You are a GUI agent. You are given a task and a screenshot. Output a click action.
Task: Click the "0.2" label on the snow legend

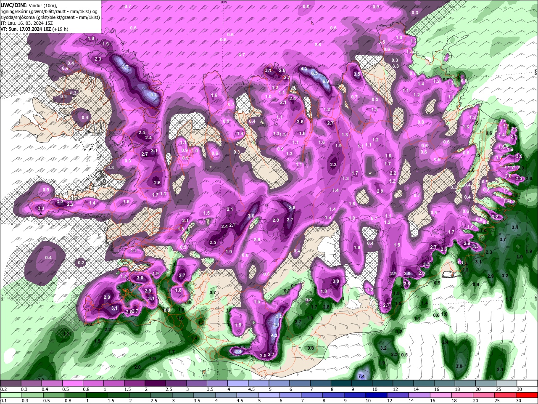(x=3, y=389)
